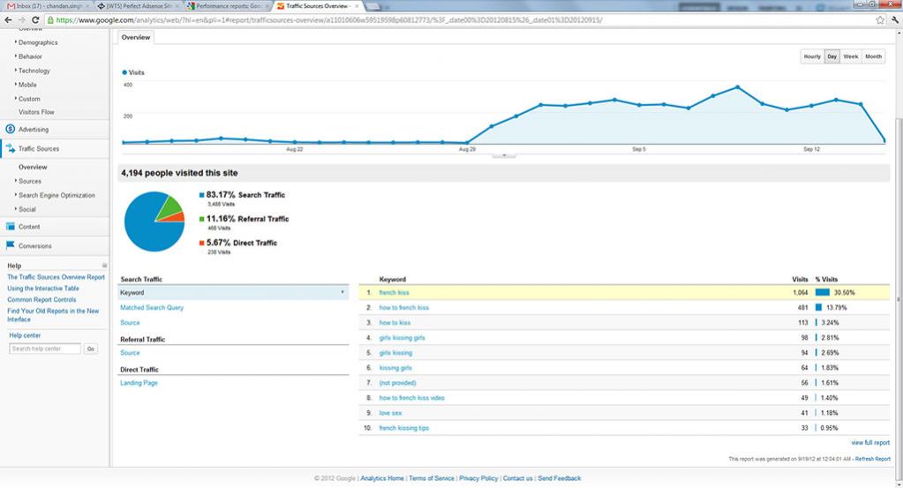
Task: Select Source under Search Traffic
Action: 130,323
